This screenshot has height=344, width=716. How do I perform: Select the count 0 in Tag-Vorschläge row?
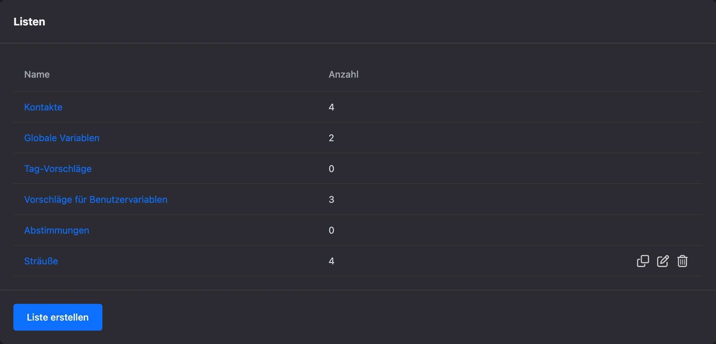[x=332, y=169]
